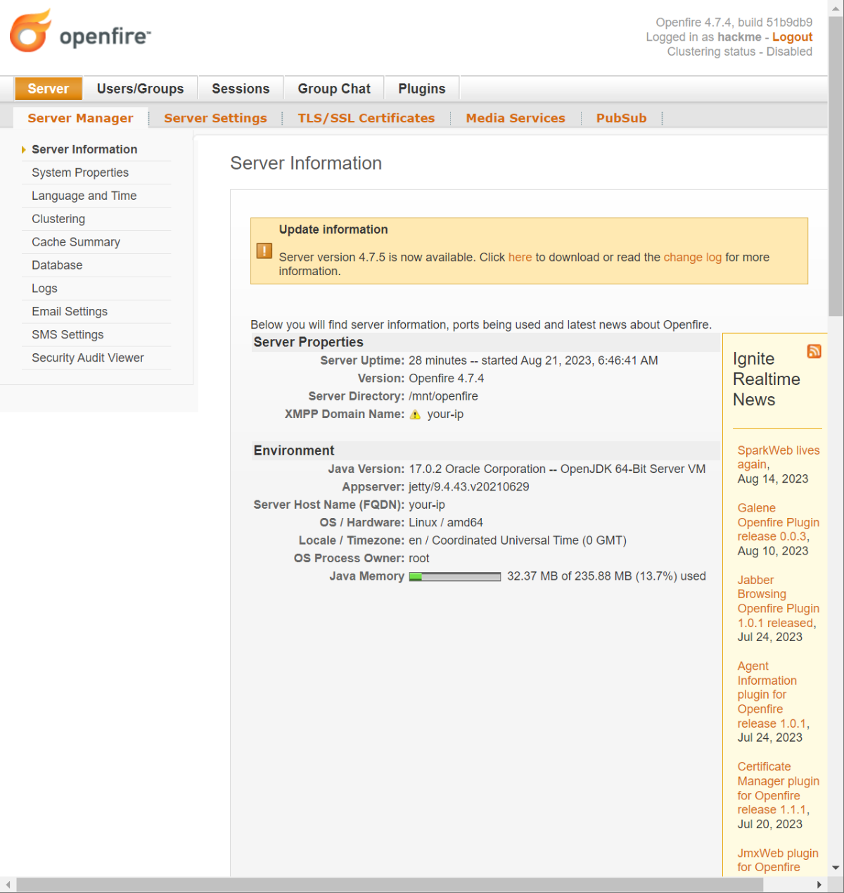The image size is (844, 893).
Task: Click the 'Server Information' page heading
Action: (x=306, y=163)
